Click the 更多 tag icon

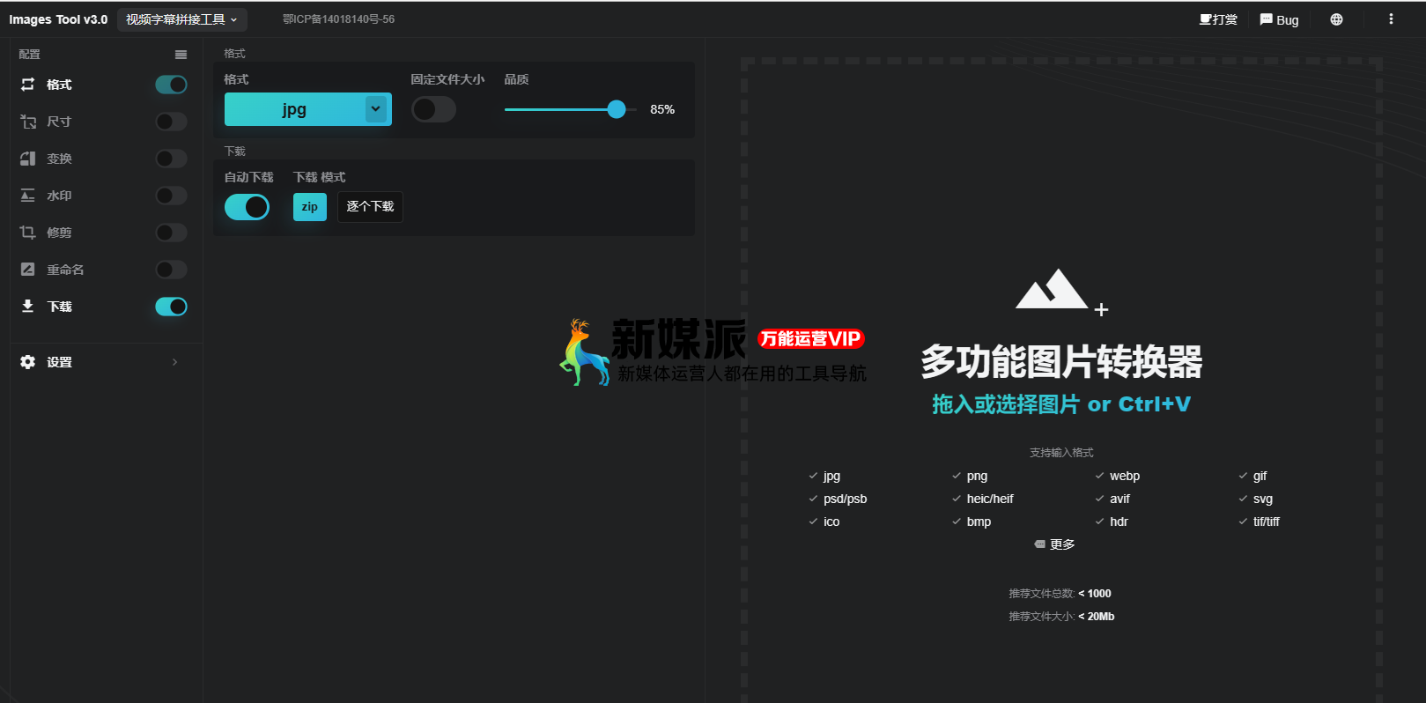(1039, 544)
